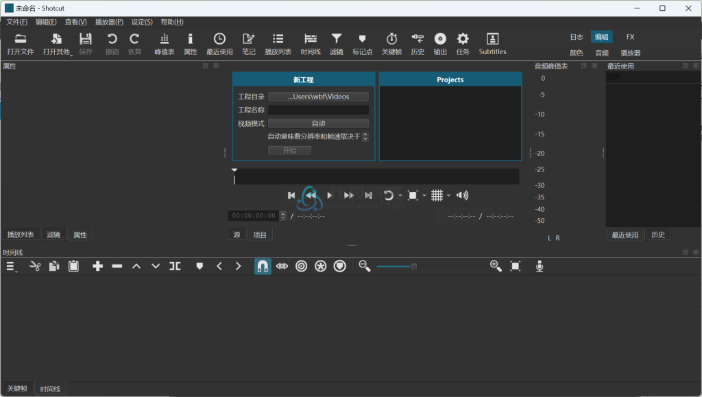
Task: Toggle player loop button
Action: (389, 195)
